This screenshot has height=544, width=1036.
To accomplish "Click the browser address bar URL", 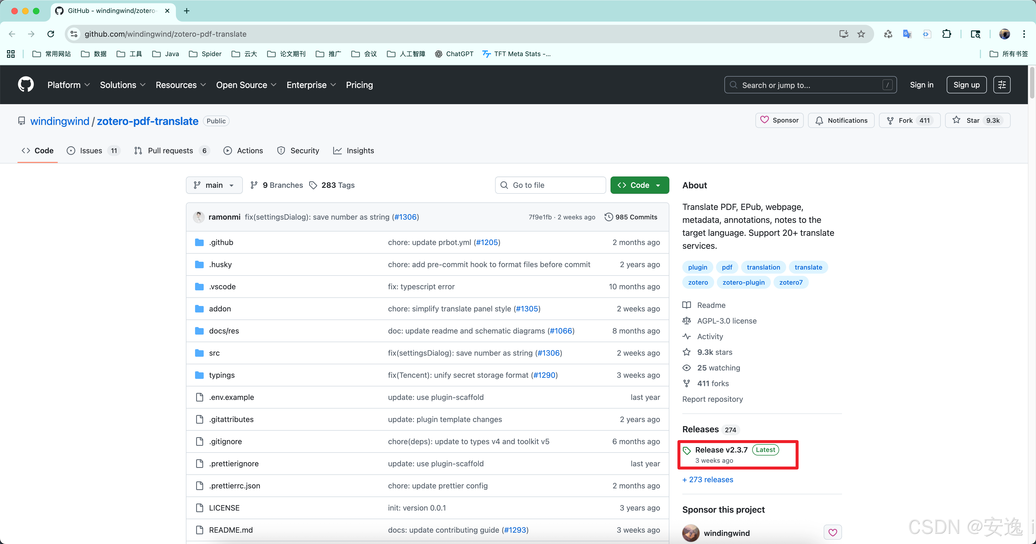I will pos(165,34).
